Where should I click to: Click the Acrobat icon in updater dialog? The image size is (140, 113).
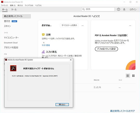point(13,68)
